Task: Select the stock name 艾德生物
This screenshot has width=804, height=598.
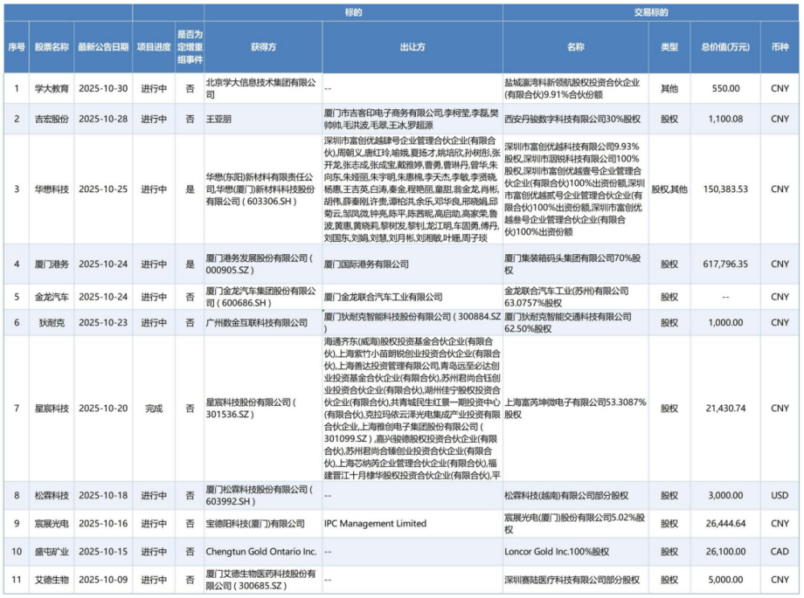Action: tap(52, 580)
